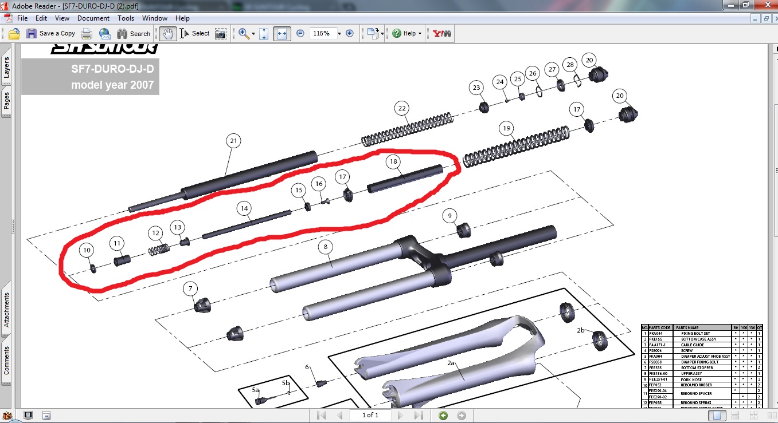Click the page number field
778x423 pixels.
coord(369,415)
